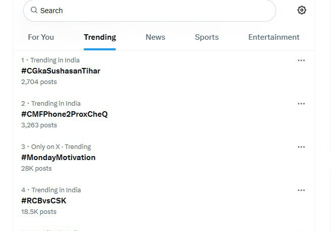Open the #RCBvsCSK hashtag

[44, 201]
